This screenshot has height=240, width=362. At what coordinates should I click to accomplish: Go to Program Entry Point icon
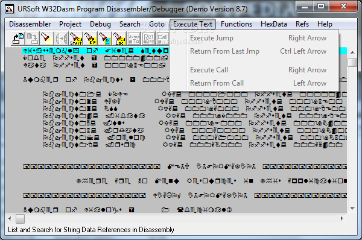coord(91,39)
